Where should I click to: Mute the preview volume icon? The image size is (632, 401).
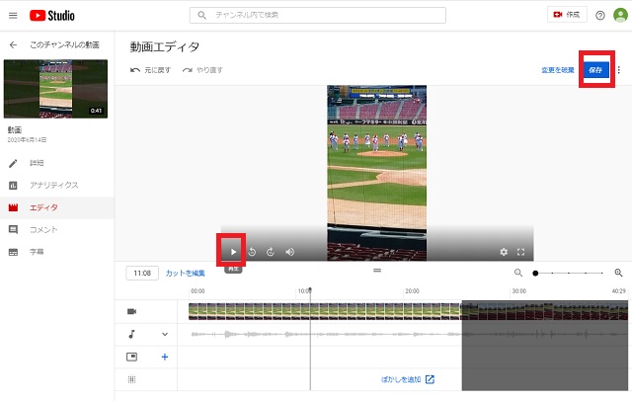[x=289, y=252]
